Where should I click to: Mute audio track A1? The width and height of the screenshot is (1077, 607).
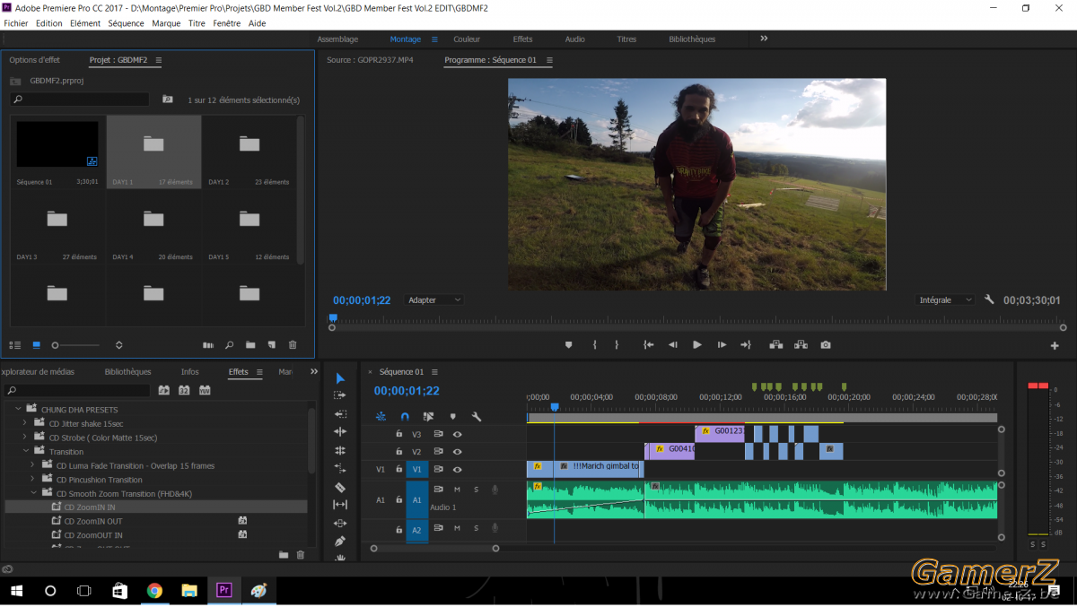click(x=457, y=490)
